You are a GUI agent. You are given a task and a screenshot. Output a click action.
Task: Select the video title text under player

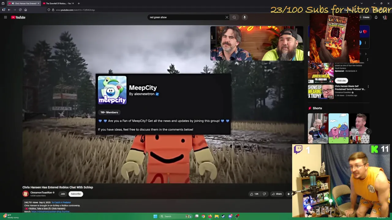coord(58,187)
